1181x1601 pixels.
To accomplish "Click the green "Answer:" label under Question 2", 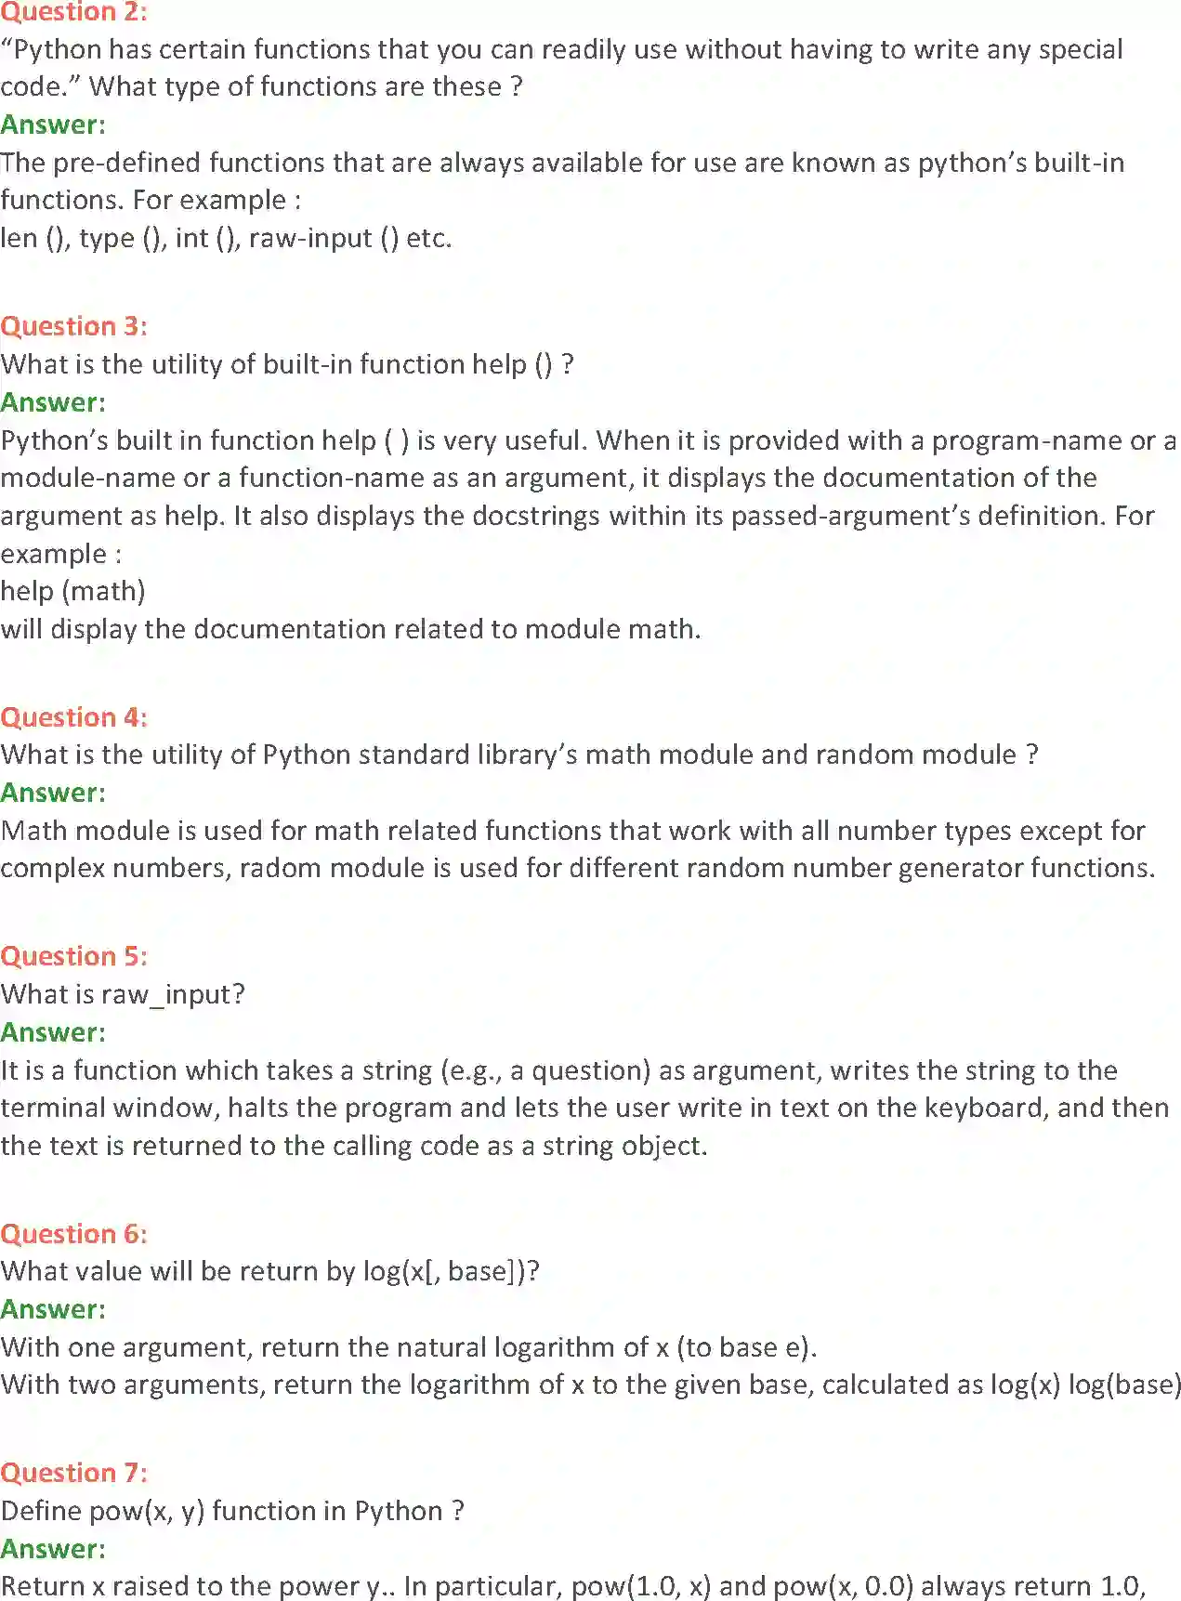I will (x=53, y=125).
